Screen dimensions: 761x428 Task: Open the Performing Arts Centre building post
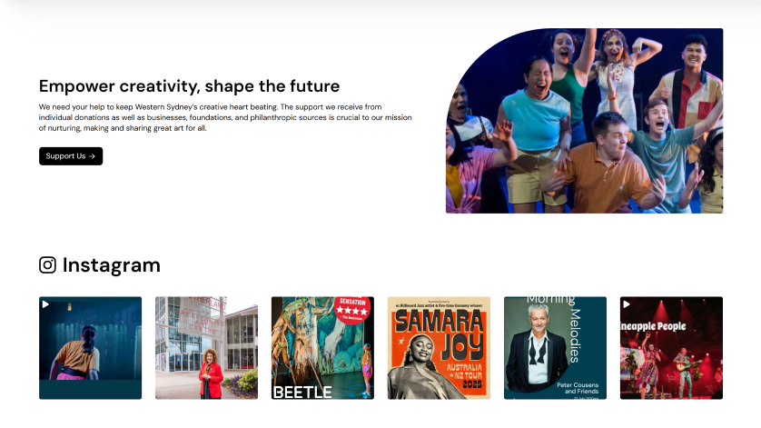click(206, 348)
